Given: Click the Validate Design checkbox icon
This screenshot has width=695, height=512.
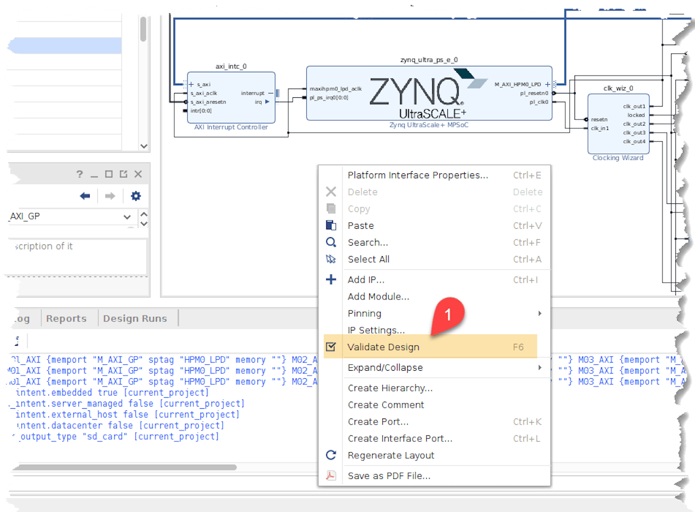Looking at the screenshot, I should click(x=331, y=347).
